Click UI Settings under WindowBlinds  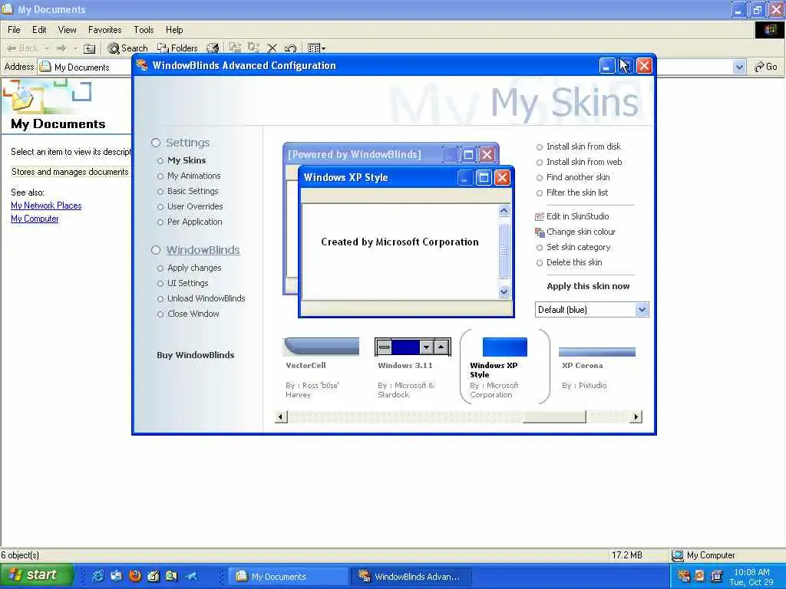coord(187,284)
